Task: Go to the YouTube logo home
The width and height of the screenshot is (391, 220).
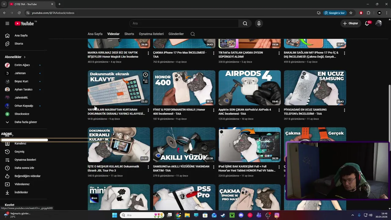Action: pos(24,24)
